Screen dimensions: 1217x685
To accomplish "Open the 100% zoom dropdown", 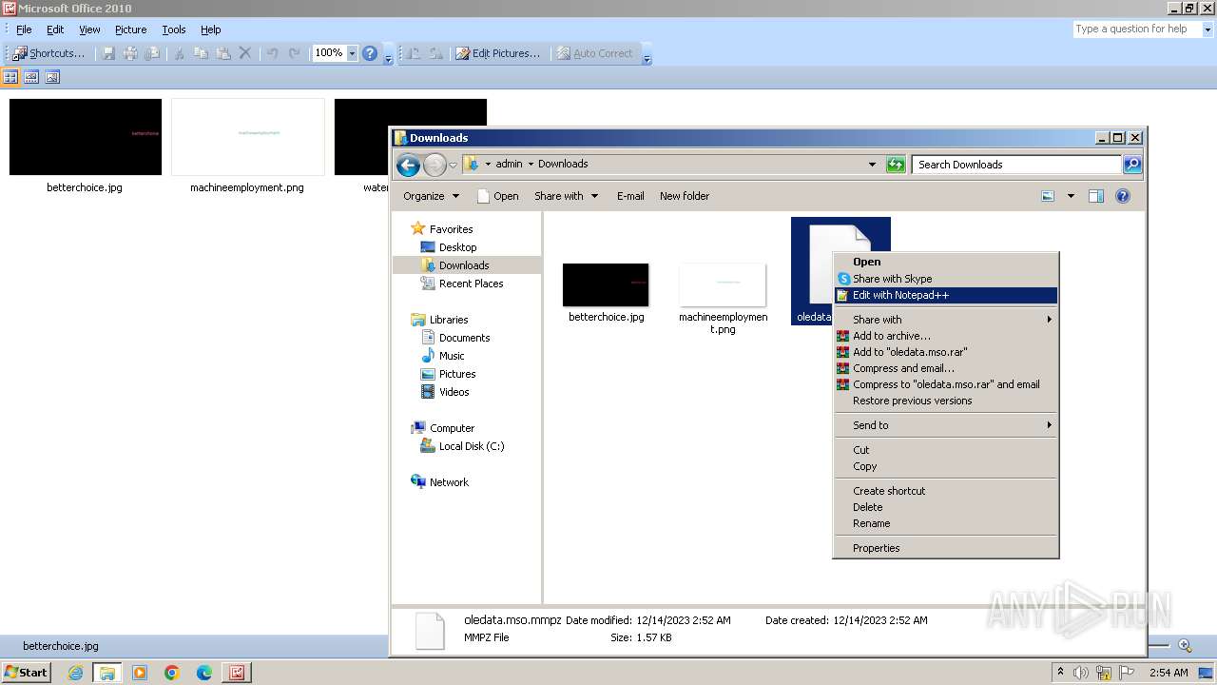I will tap(352, 53).
